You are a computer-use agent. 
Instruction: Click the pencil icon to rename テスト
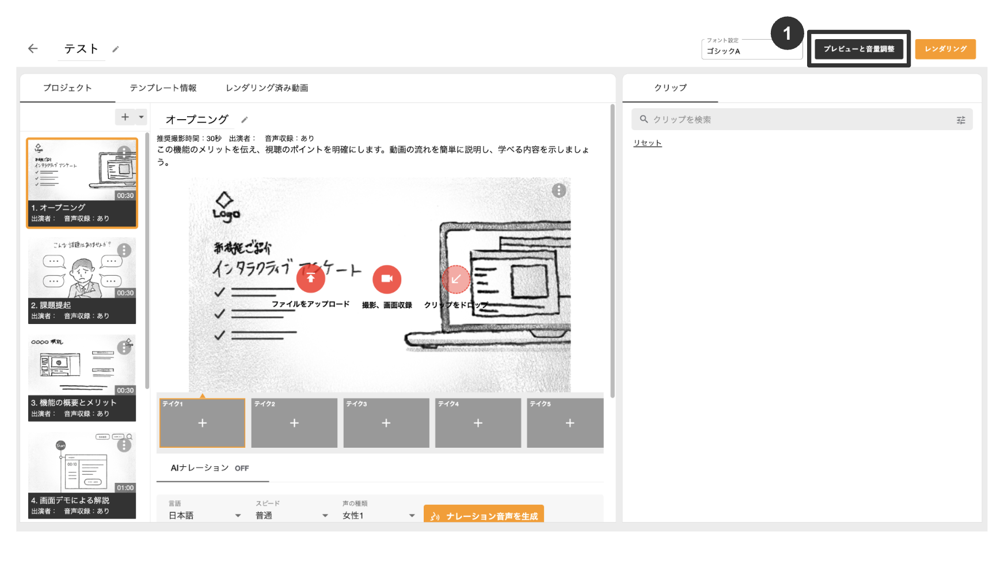coord(116,49)
